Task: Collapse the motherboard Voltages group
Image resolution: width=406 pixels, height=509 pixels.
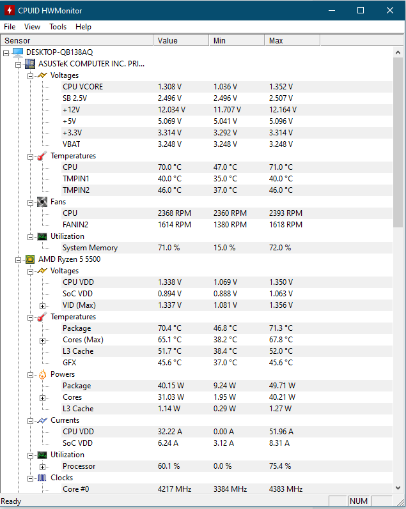Action: click(x=31, y=76)
